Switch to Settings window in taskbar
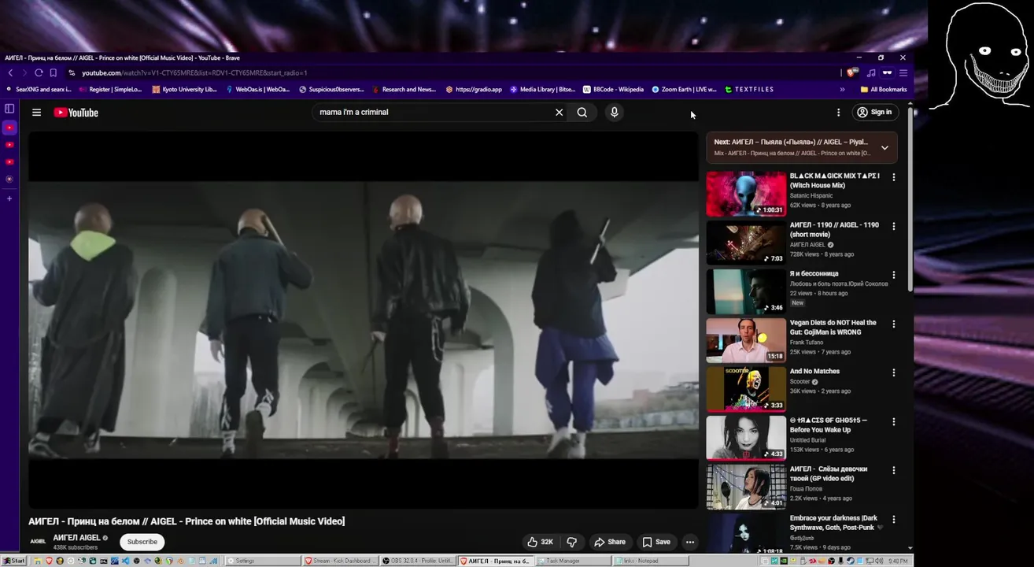The width and height of the screenshot is (1034, 567). pyautogui.click(x=262, y=561)
